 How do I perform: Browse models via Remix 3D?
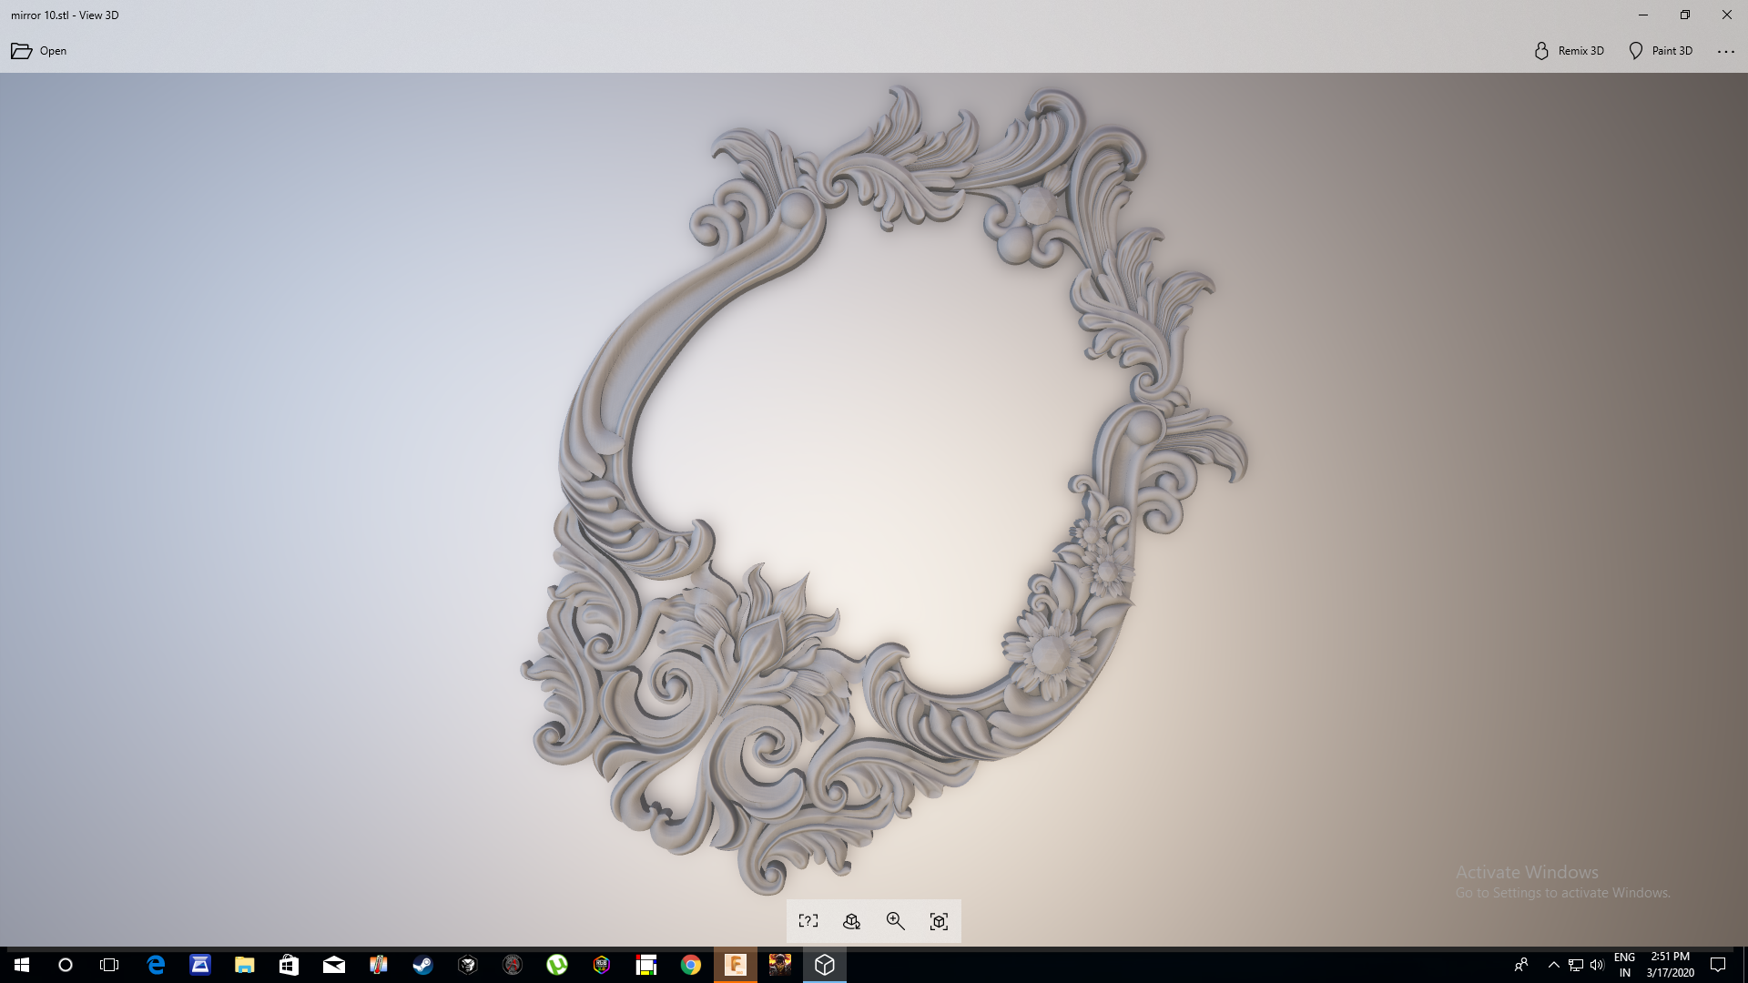(x=1569, y=51)
